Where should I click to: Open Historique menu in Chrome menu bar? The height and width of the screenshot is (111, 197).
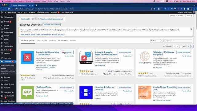point(36,1)
